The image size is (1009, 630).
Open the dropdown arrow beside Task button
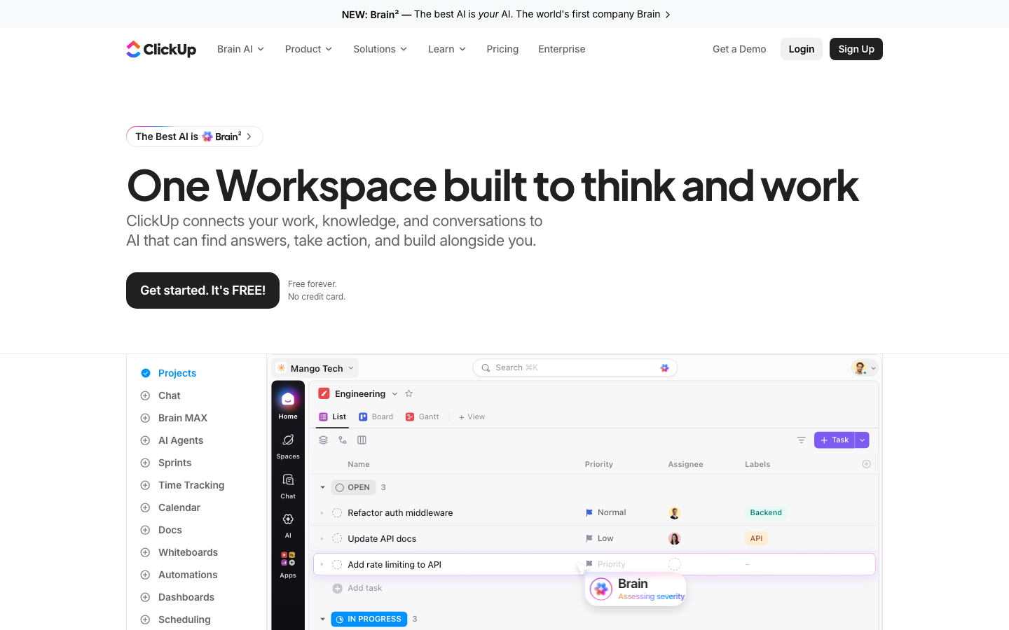coord(863,440)
